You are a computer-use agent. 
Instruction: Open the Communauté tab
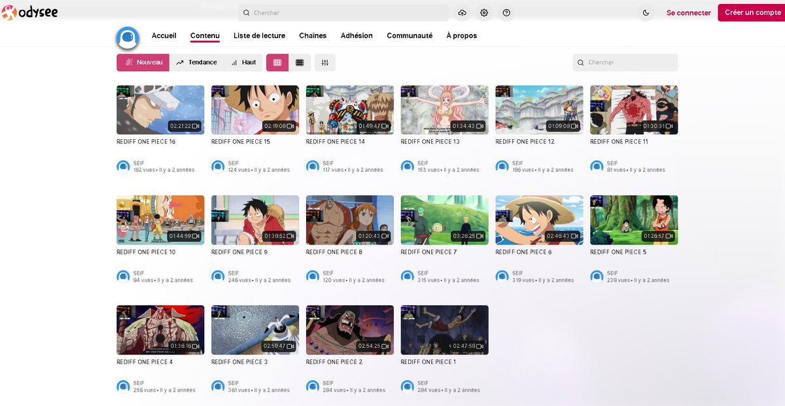(x=410, y=36)
